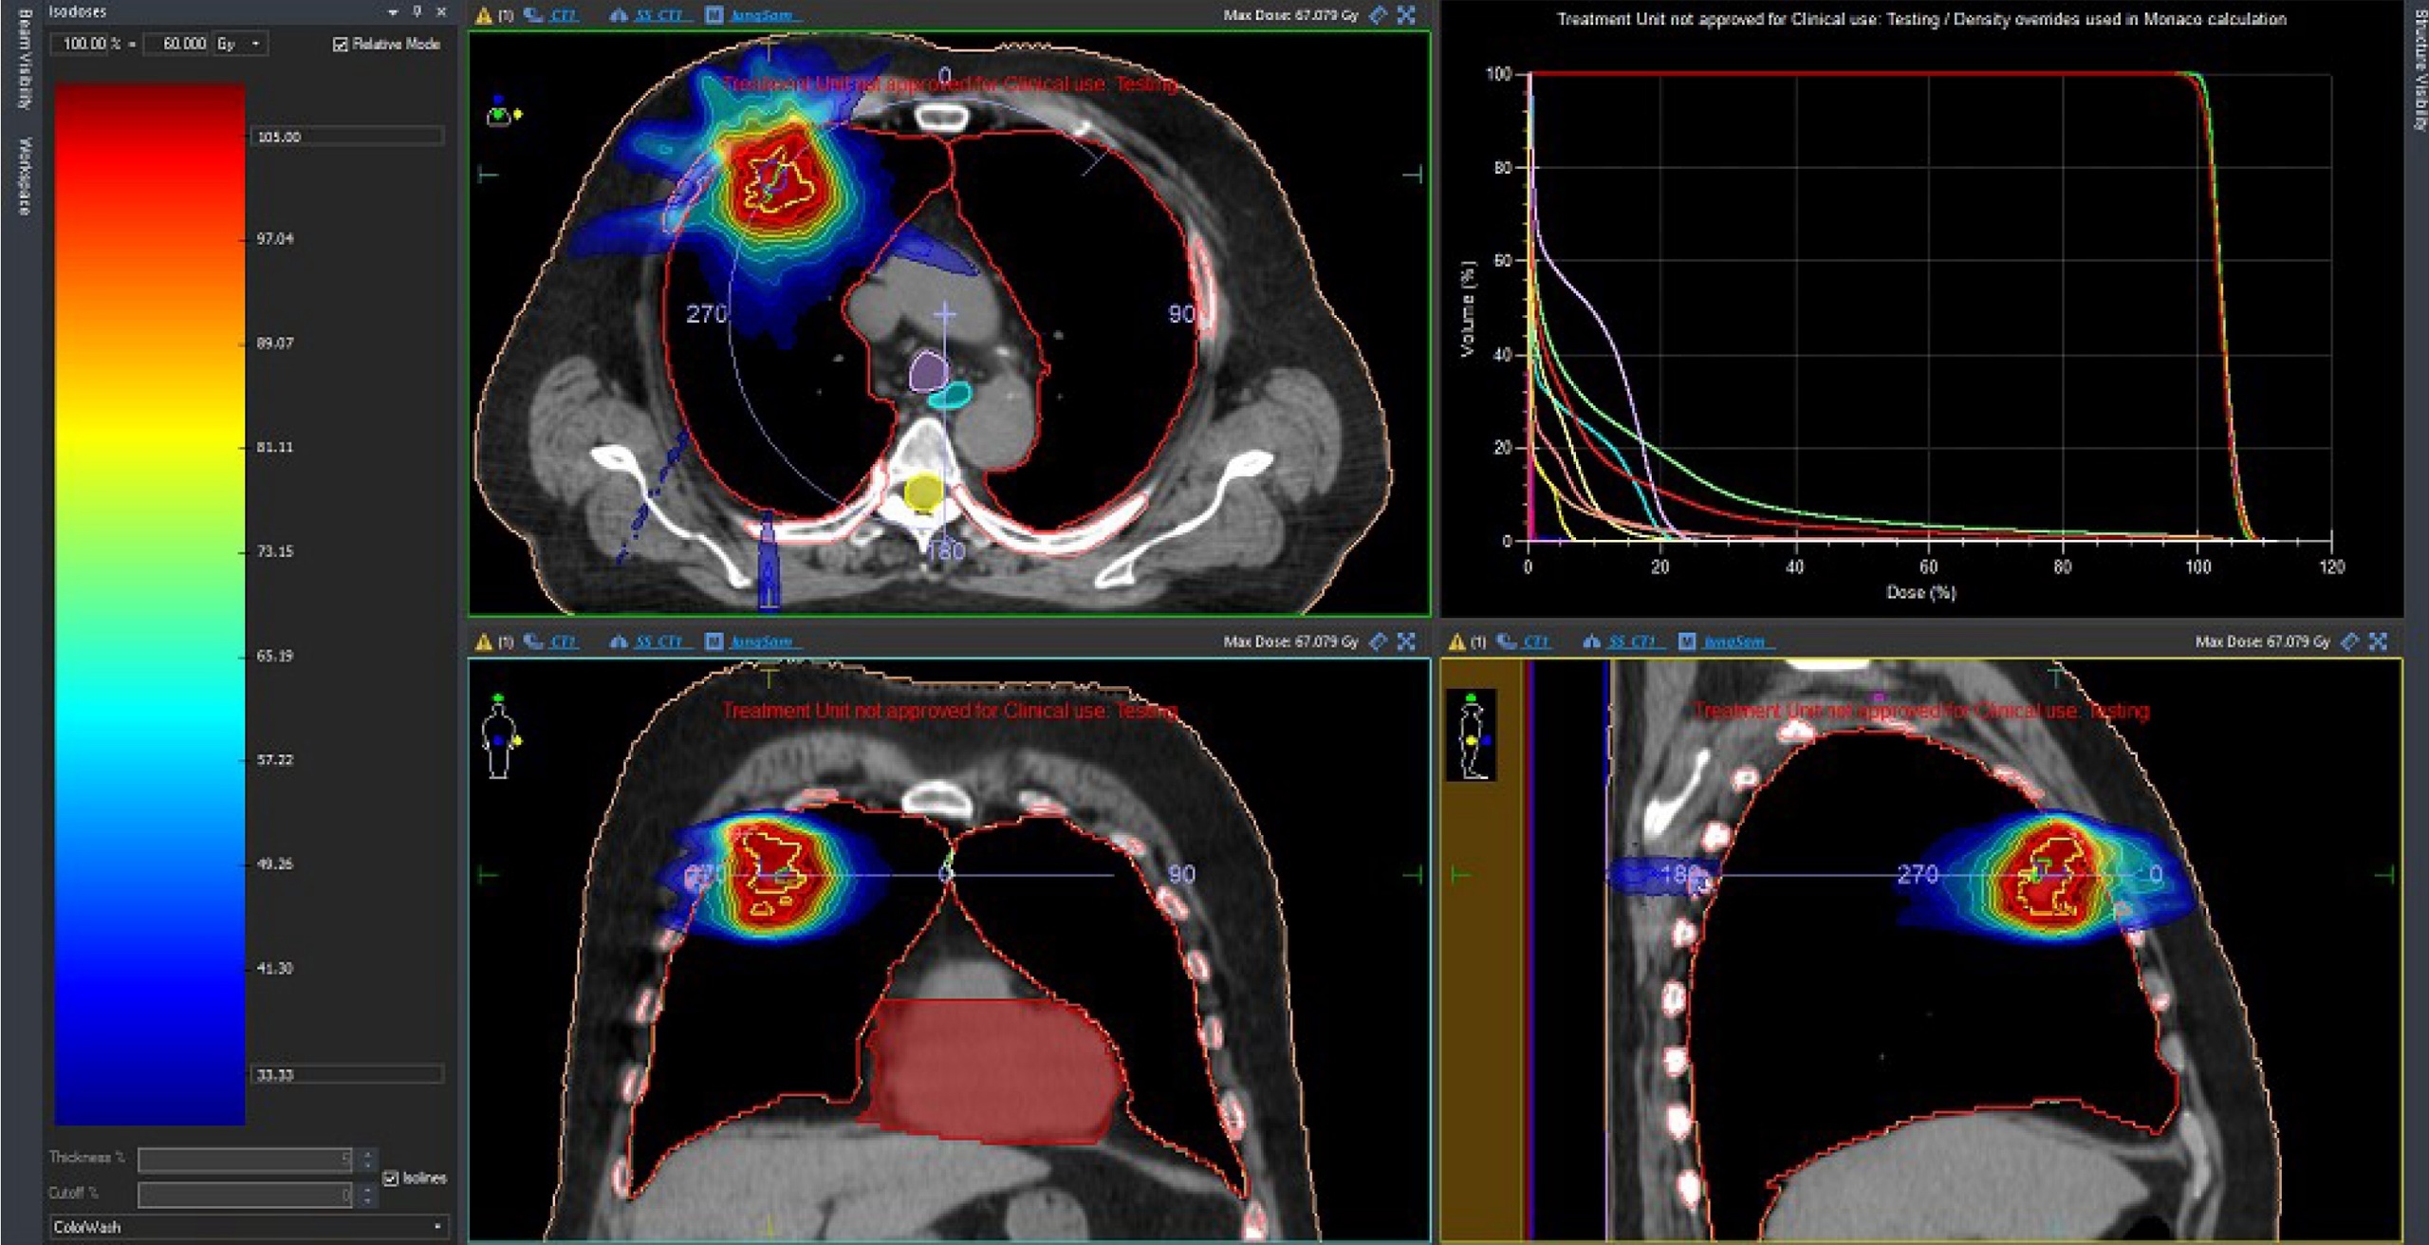The image size is (2429, 1245).
Task: Click the 97.04 isodose level label
Action: point(275,239)
